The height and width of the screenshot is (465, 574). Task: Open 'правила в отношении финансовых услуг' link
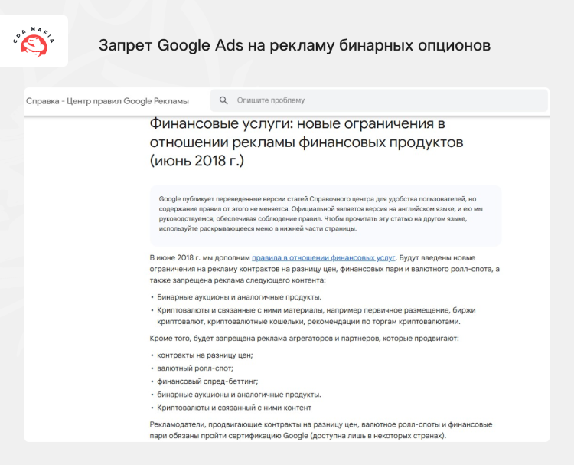324,257
